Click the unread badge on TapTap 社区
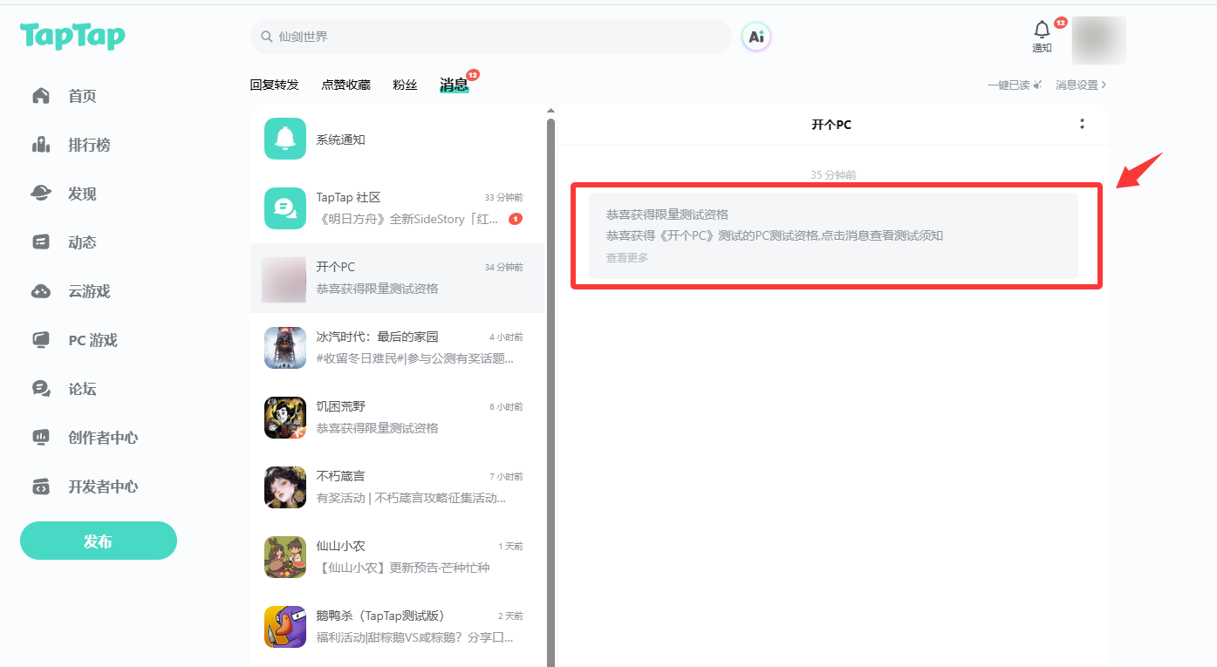Viewport: 1217px width, 667px height. (x=516, y=219)
